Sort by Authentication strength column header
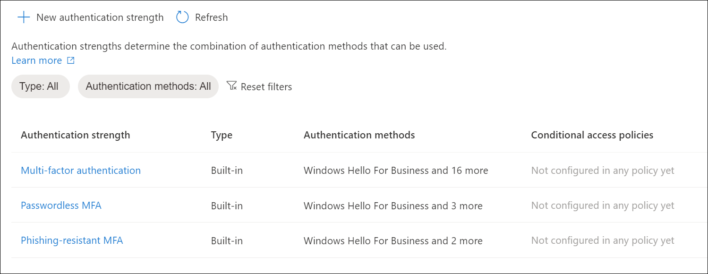Viewport: 708px width, 274px height. point(76,135)
